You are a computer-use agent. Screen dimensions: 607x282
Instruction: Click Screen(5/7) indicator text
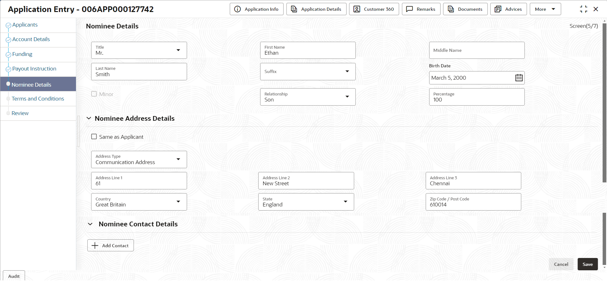(584, 26)
